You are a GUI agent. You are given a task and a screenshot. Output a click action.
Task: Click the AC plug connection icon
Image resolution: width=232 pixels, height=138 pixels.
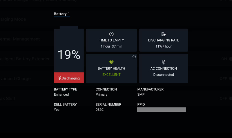(164, 62)
